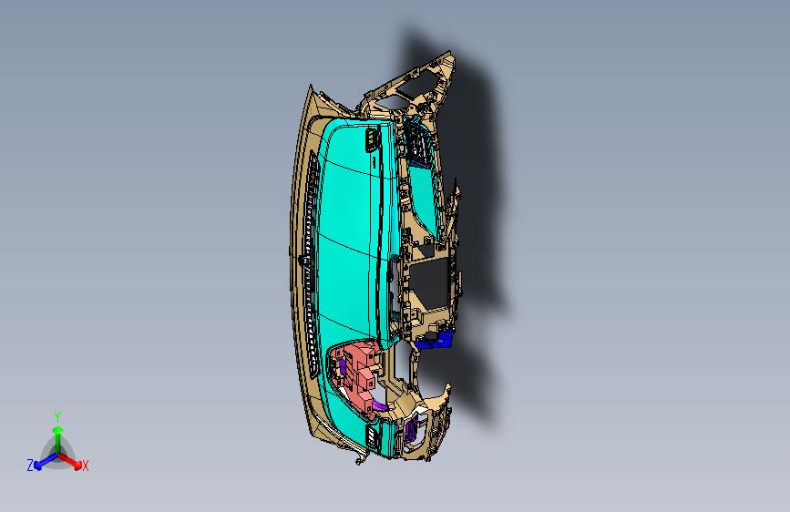Click the red X axis arrow of the triad
790x512 pixels.
coord(71,461)
